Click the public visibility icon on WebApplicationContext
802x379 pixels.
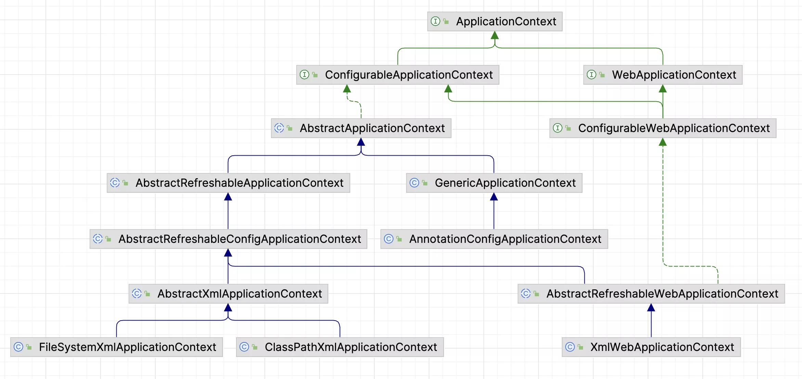click(602, 75)
